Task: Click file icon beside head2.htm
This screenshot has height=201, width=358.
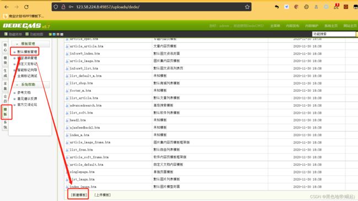Action: tap(67, 120)
